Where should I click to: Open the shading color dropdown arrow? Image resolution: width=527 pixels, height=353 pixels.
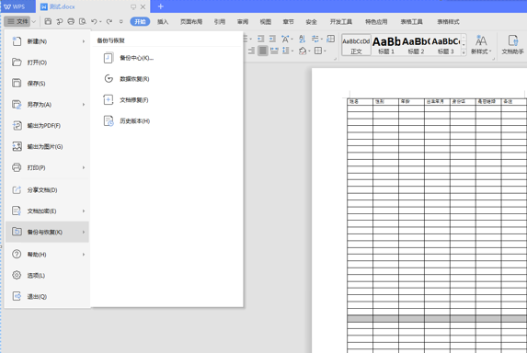[309, 51]
